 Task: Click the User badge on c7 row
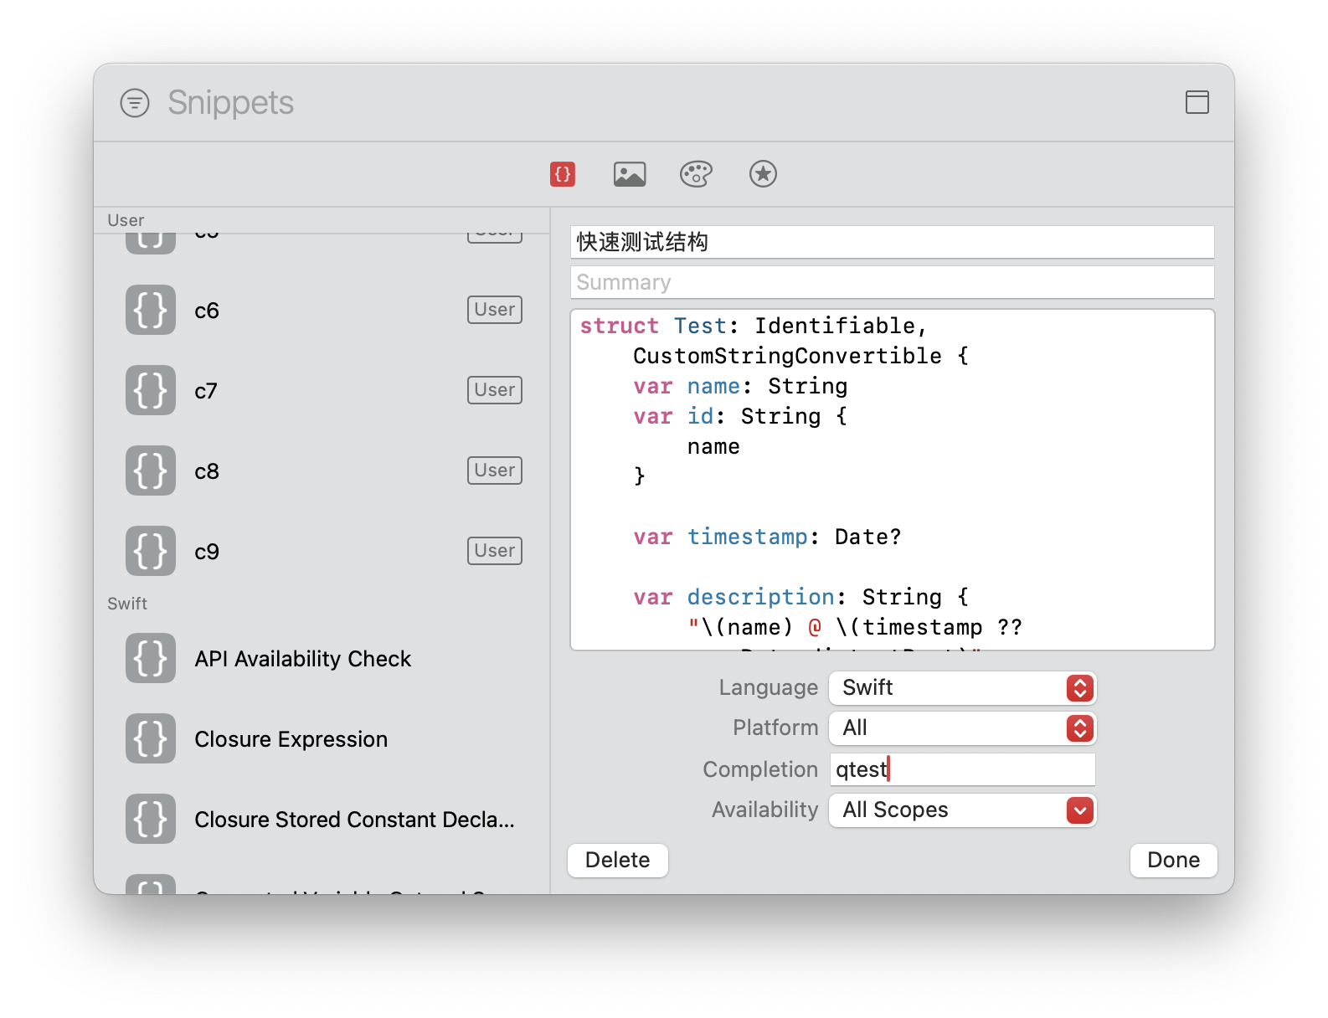[x=495, y=390]
